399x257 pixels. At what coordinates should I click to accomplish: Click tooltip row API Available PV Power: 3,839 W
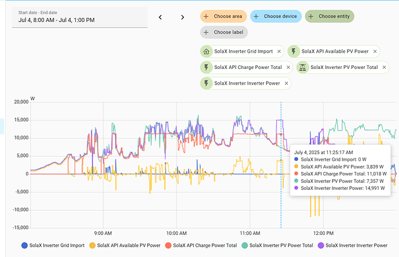point(339,167)
